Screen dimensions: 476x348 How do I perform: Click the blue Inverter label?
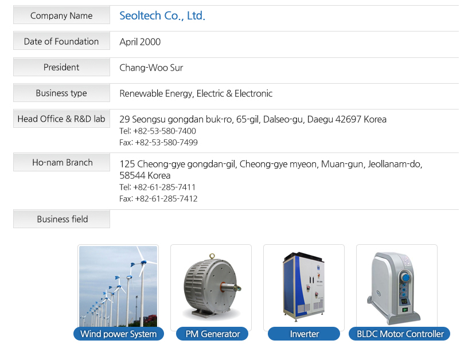(305, 334)
